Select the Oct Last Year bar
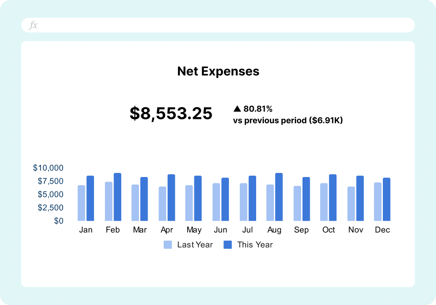 (x=324, y=202)
